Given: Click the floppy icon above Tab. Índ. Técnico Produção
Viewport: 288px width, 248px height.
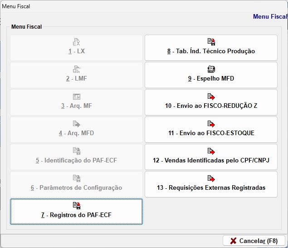Looking at the screenshot, I should click(x=211, y=42).
